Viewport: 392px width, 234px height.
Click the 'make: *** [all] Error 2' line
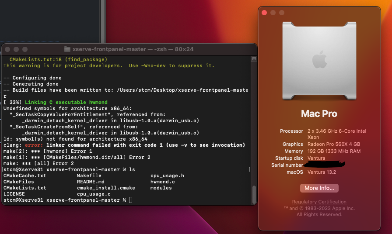pyautogui.click(x=39, y=164)
